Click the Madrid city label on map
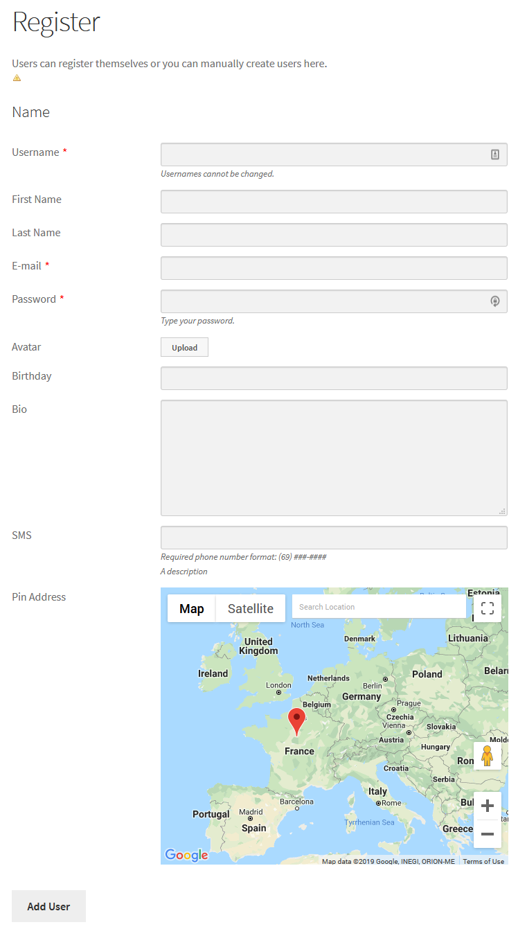The height and width of the screenshot is (929, 518). click(x=251, y=812)
